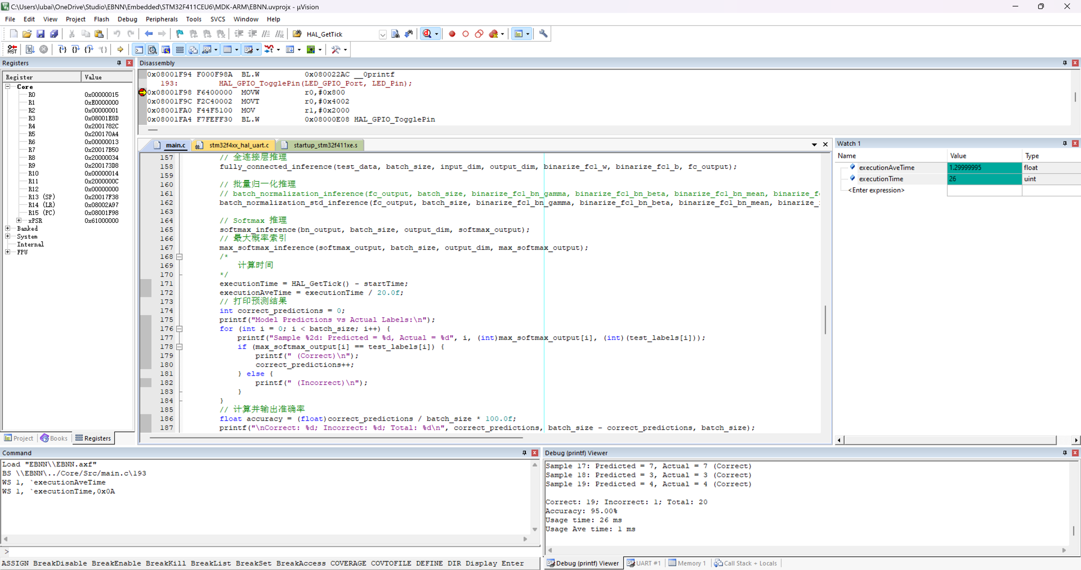Image resolution: width=1081 pixels, height=570 pixels.
Task: Open the Serial Windows dropdown arrow
Action: click(257, 49)
